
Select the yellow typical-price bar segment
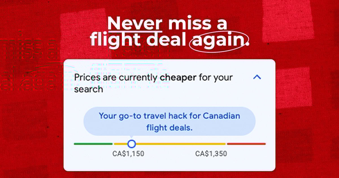[170, 144]
